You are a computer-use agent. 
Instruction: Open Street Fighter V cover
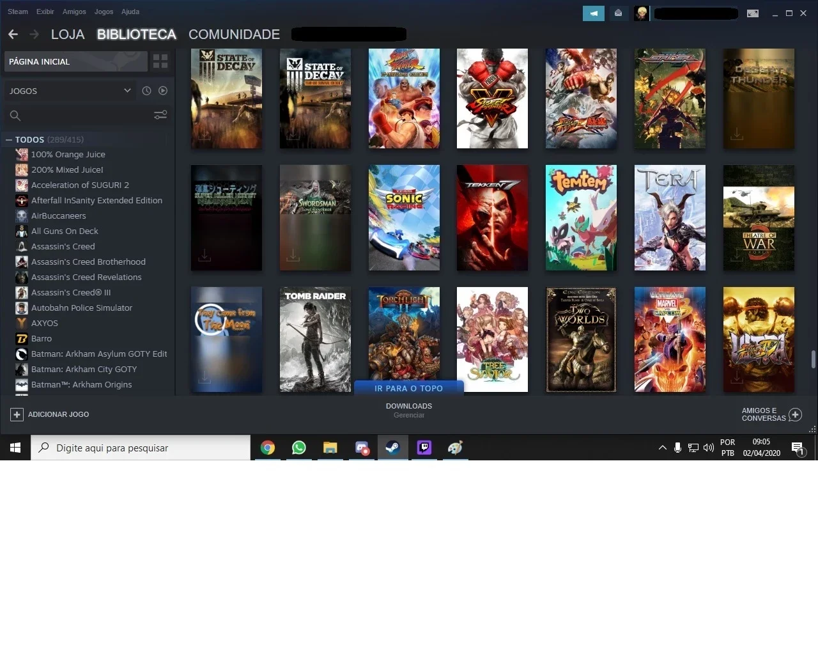pyautogui.click(x=492, y=98)
